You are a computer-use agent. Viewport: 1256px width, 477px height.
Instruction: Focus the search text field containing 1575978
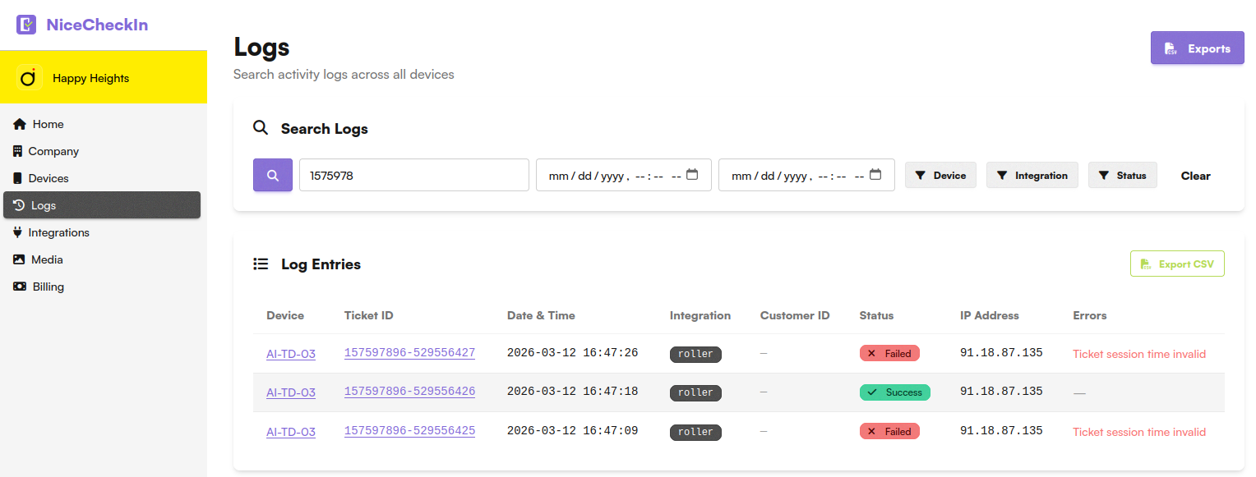click(x=413, y=175)
